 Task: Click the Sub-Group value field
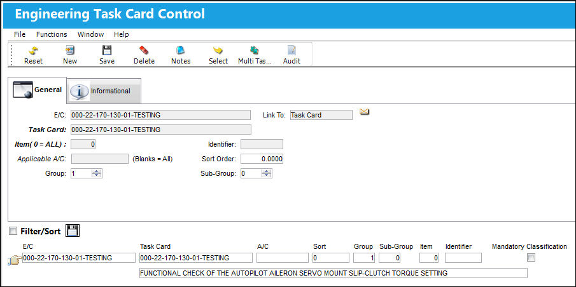(251, 173)
